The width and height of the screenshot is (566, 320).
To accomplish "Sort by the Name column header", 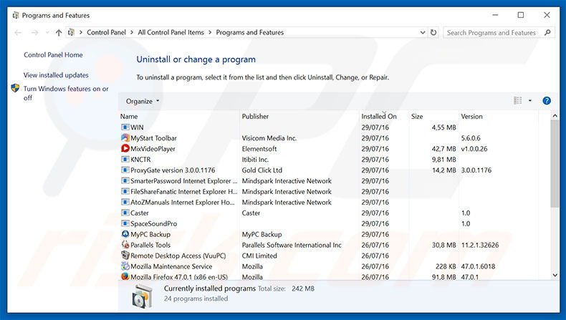I will click(x=129, y=117).
